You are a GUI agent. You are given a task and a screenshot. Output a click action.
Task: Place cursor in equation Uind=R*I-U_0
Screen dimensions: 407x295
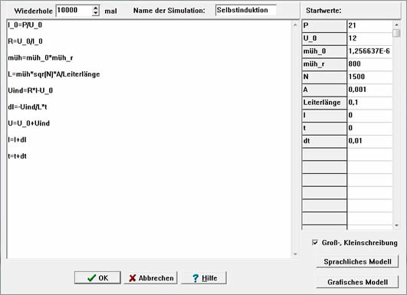tap(31, 90)
